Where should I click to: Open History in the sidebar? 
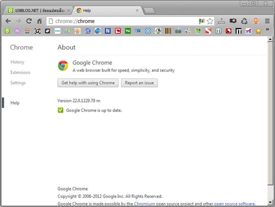click(x=17, y=62)
